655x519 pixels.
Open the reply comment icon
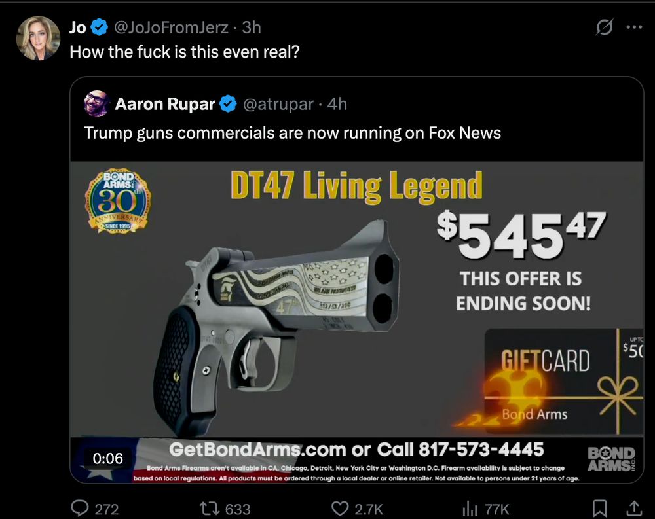click(x=79, y=508)
